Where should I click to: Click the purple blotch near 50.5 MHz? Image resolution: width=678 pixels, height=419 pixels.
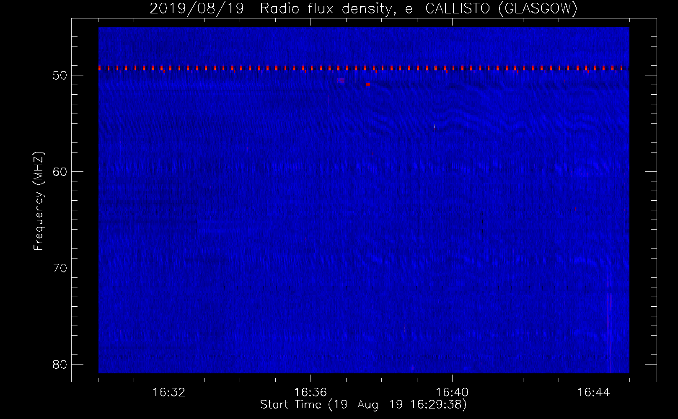pos(341,80)
